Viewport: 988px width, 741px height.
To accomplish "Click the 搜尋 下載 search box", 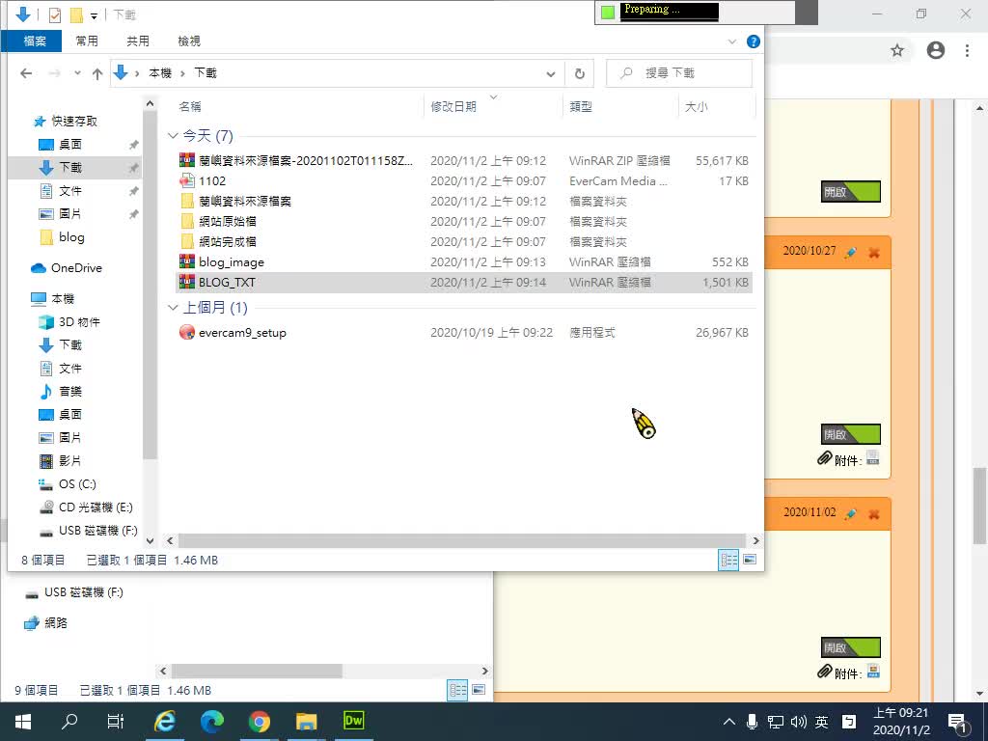I will 679,73.
